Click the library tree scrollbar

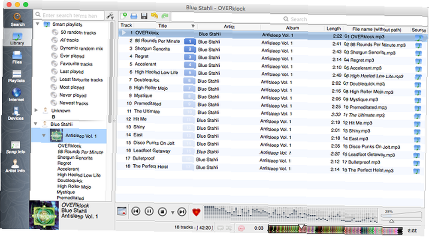[110, 72]
